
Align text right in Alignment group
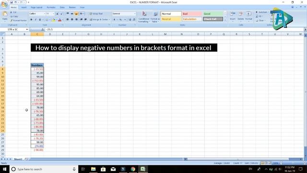(76, 19)
